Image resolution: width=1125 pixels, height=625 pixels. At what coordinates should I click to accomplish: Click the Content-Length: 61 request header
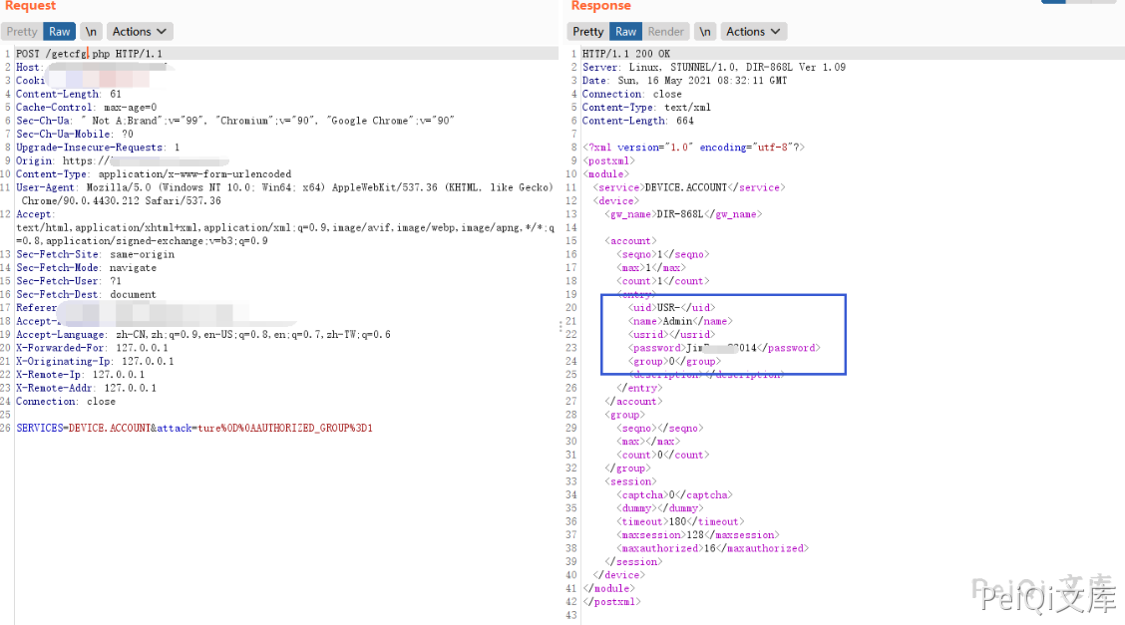click(69, 94)
